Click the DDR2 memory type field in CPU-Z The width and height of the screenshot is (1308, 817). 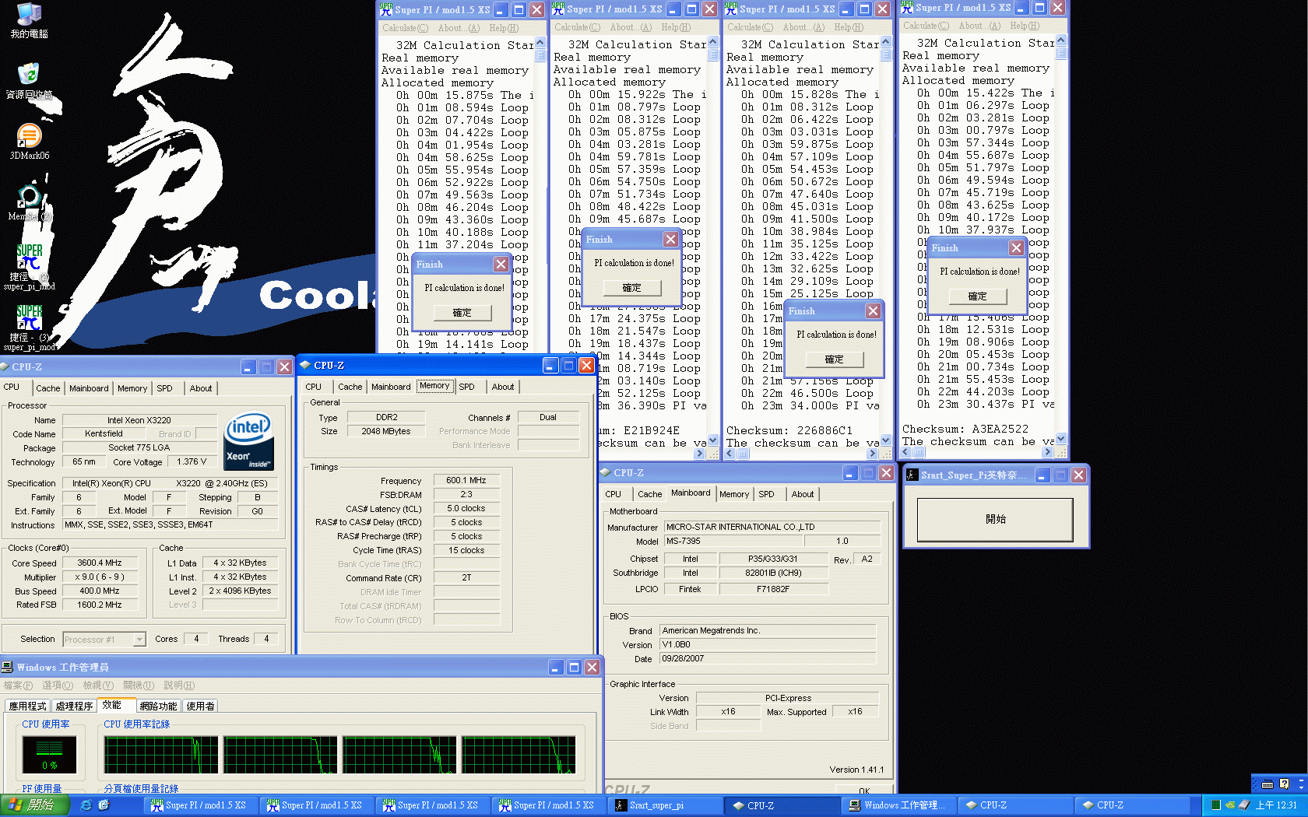[x=386, y=417]
